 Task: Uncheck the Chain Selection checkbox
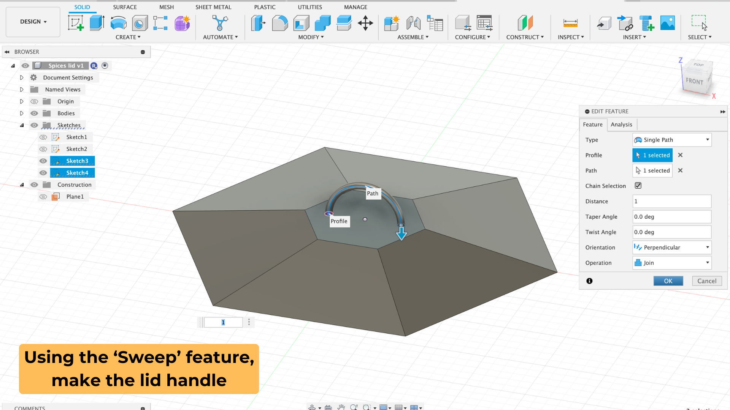(x=638, y=186)
